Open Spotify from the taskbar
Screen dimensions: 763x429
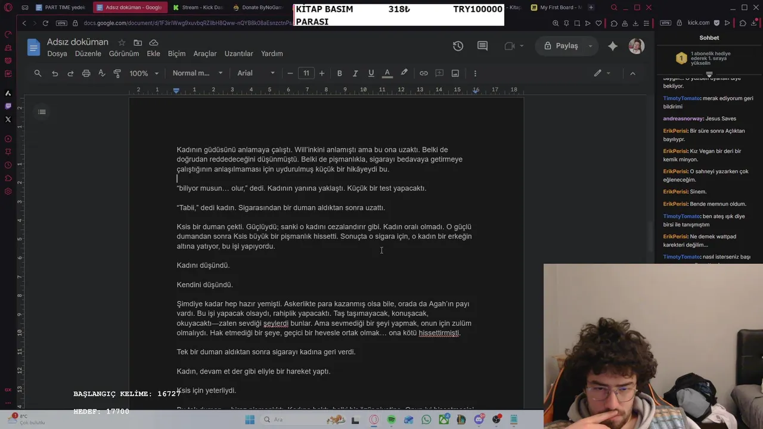click(391, 419)
